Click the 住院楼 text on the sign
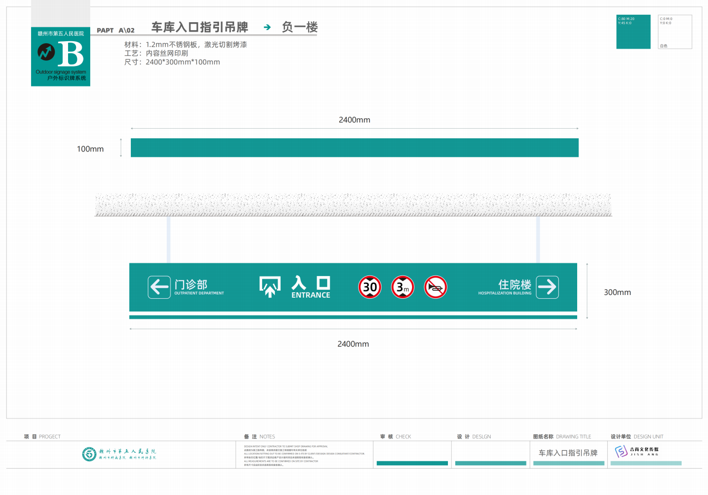 click(515, 284)
